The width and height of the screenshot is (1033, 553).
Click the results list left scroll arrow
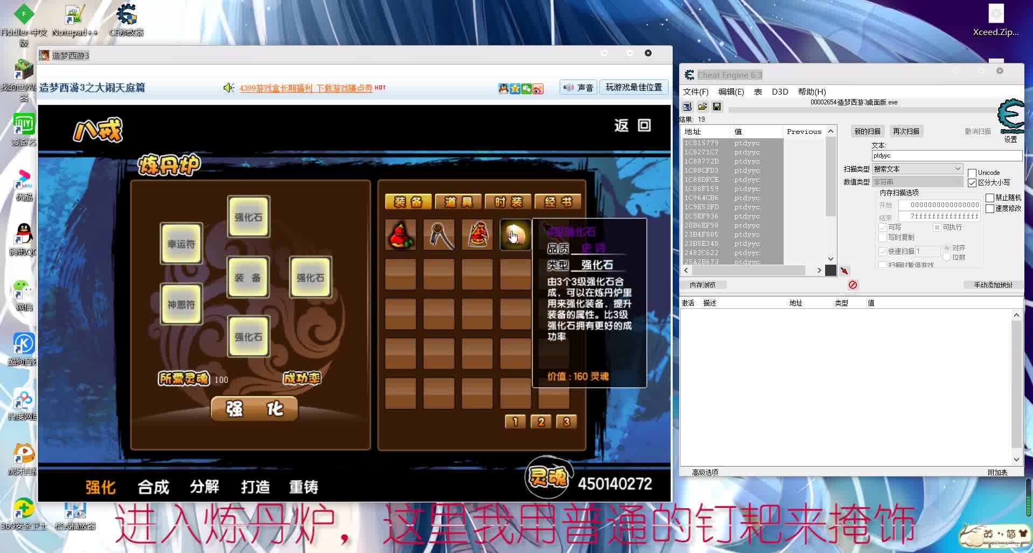coord(686,271)
